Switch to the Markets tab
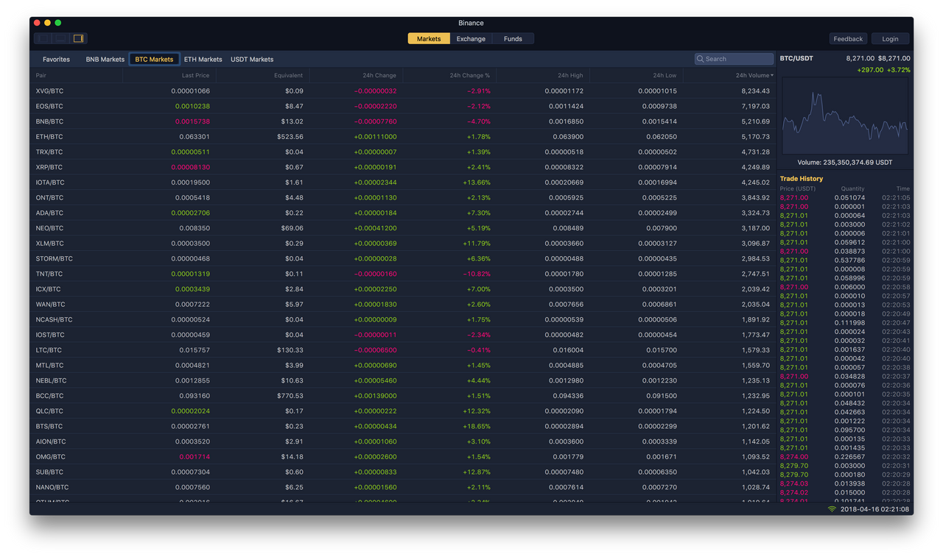Screen dimensions: 943x557 pos(429,38)
